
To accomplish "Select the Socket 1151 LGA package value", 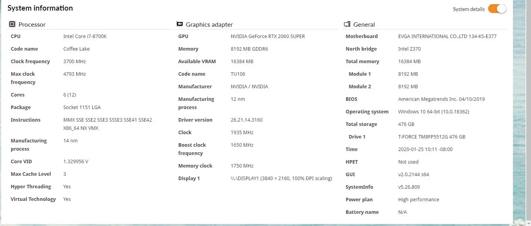I will pos(82,108).
